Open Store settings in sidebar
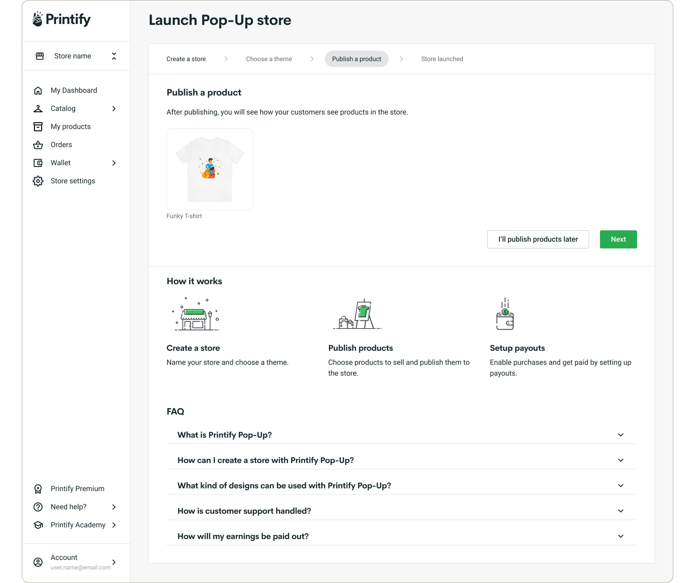 (x=73, y=181)
